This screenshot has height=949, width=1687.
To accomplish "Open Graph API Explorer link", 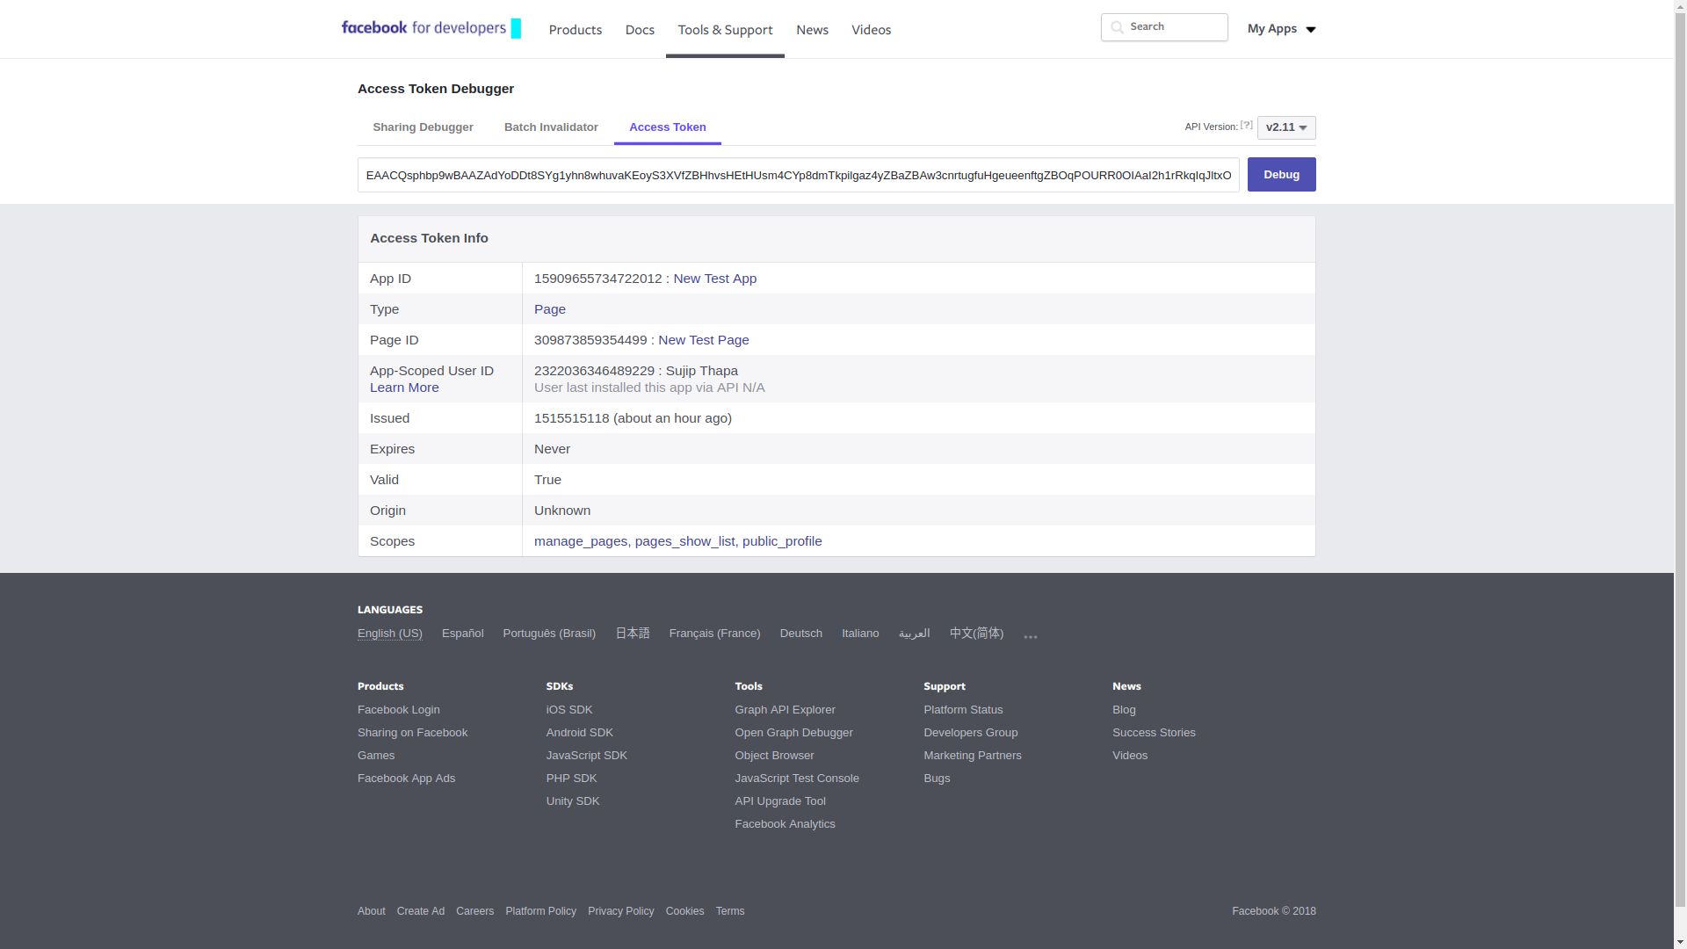I will pos(785,710).
